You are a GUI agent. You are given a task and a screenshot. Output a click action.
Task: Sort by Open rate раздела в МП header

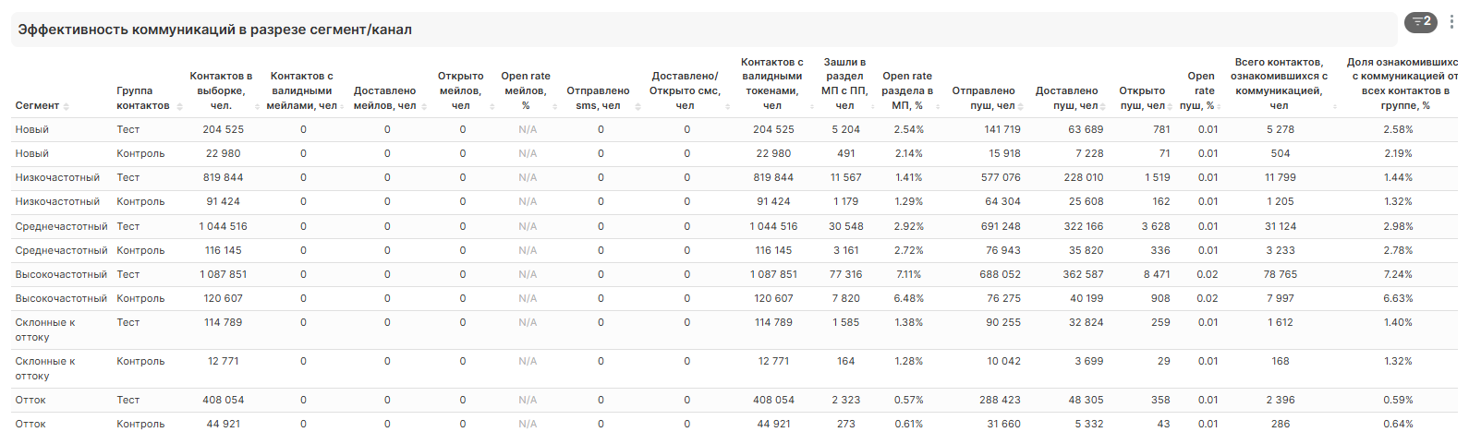[907, 90]
